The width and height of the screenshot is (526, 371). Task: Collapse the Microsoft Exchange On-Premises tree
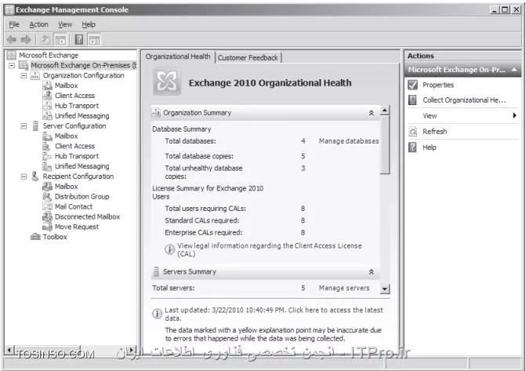[12, 65]
